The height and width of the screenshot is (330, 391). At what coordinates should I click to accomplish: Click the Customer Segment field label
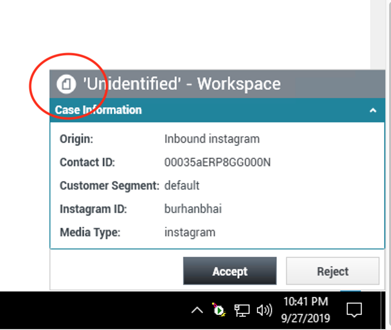pos(109,186)
